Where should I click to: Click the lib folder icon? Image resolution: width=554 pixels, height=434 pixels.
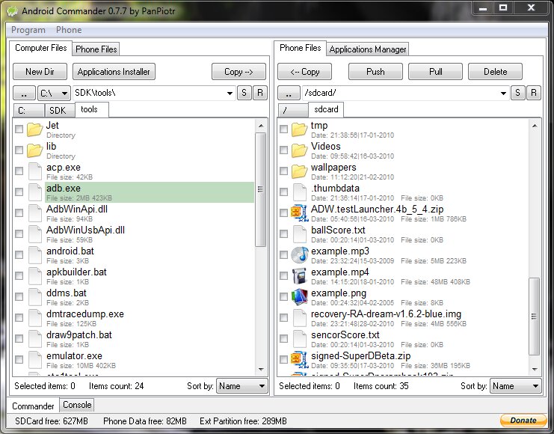tap(35, 150)
